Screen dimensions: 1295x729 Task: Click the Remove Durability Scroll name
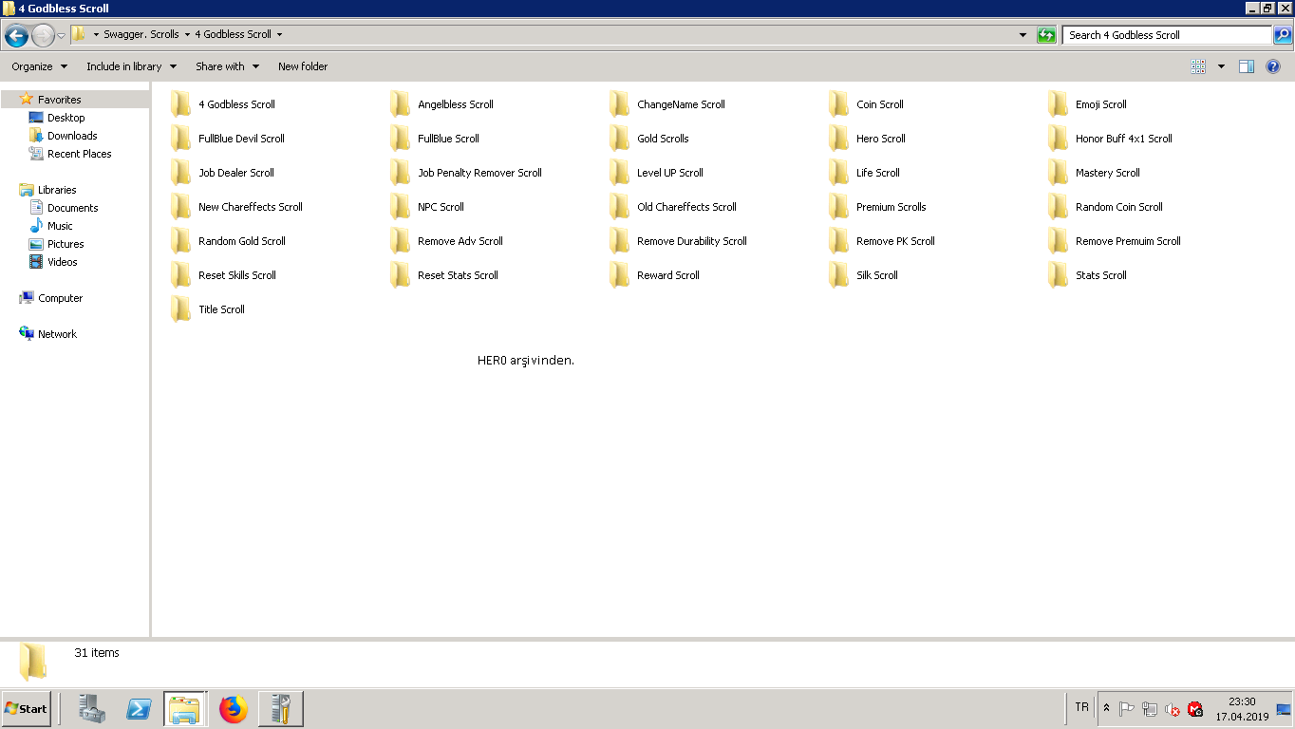pyautogui.click(x=692, y=241)
